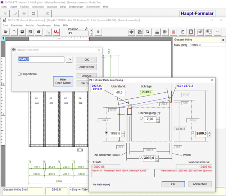The width and height of the screenshot is (226, 196).
Task: Click the save diskette toolbar icon
Action: (x=22, y=32)
